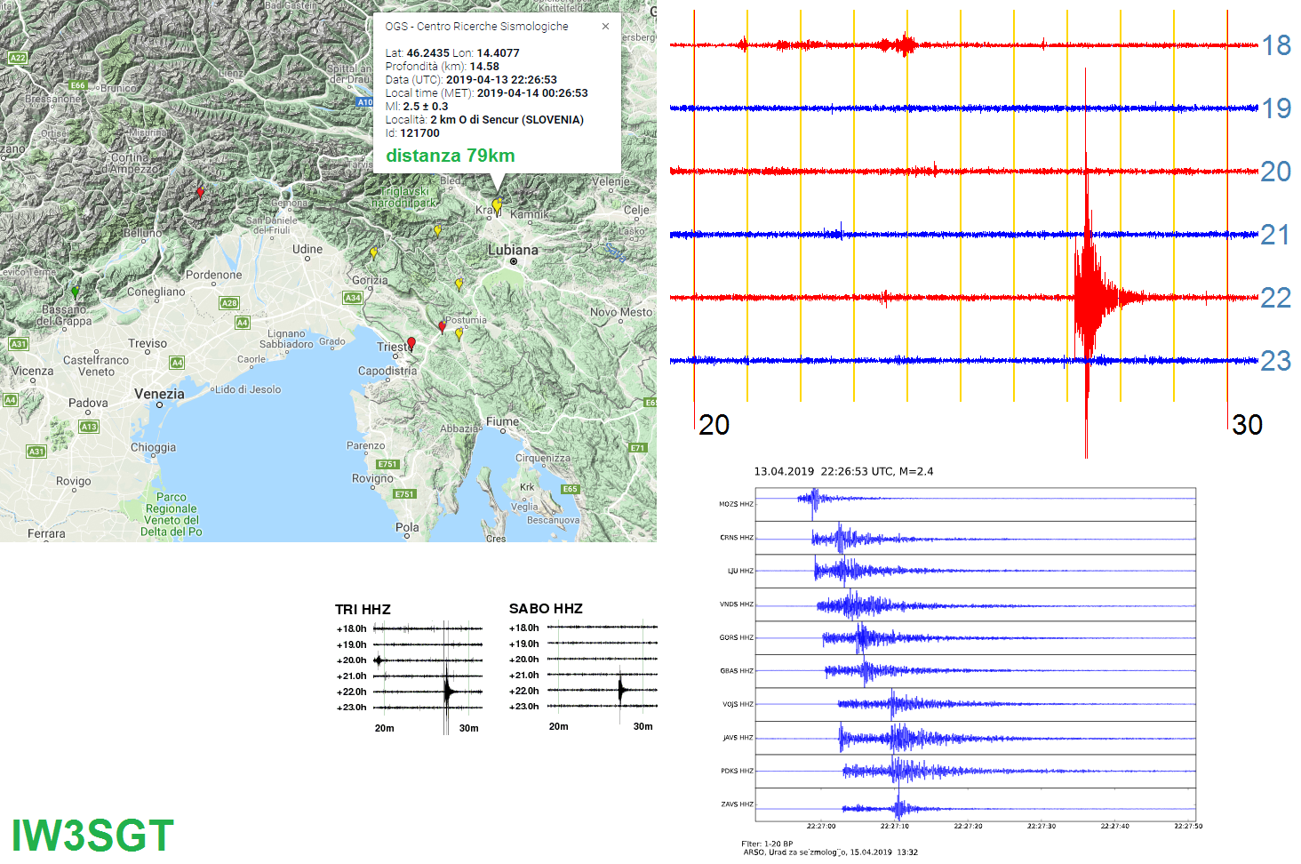Image resolution: width=1301 pixels, height=864 pixels.
Task: Click the 'Ml: 2.5 ± 0.3' magnitude line
Action: point(417,107)
